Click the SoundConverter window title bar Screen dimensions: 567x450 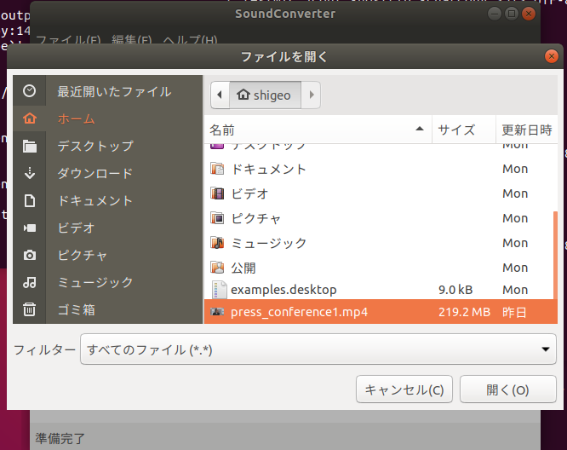(x=285, y=14)
